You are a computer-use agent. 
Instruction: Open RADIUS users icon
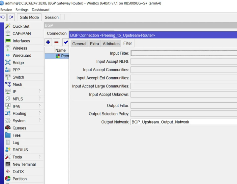tap(8, 150)
